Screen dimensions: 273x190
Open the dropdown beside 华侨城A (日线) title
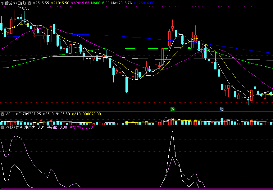(30, 3)
